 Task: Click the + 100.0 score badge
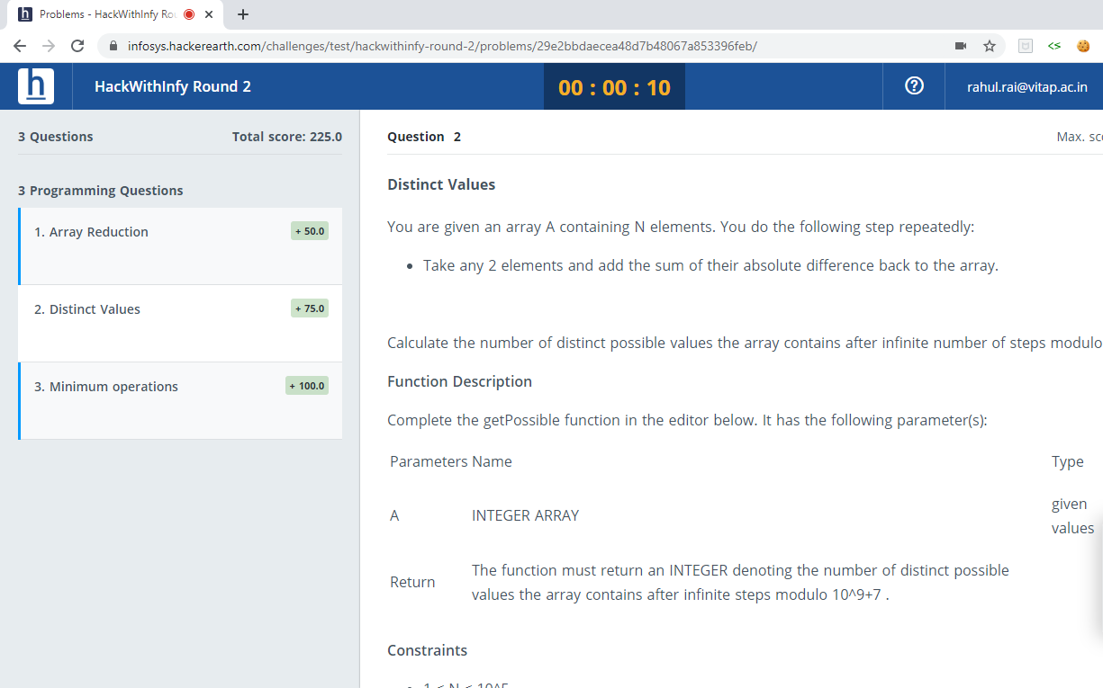307,386
